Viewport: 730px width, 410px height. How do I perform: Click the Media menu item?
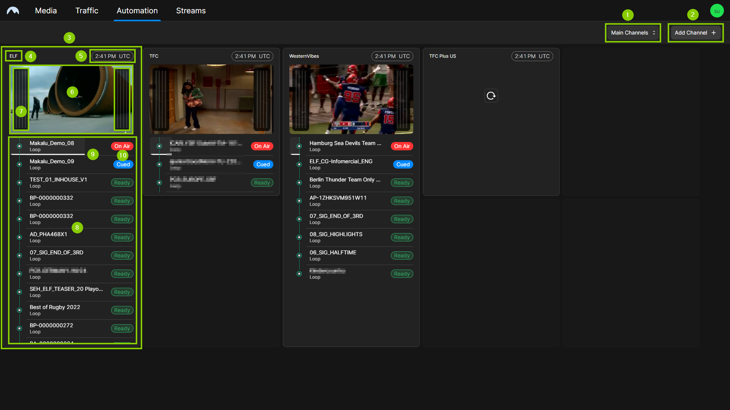coord(46,11)
